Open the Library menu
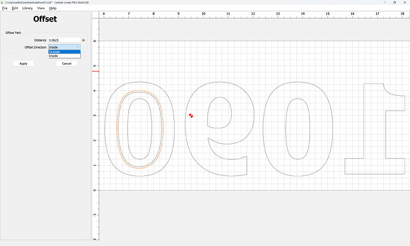 [27, 8]
